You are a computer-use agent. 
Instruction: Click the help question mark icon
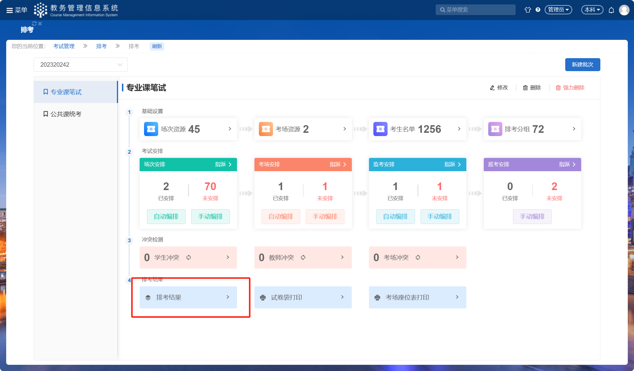pyautogui.click(x=538, y=10)
